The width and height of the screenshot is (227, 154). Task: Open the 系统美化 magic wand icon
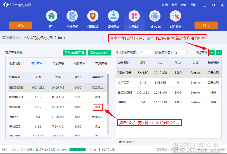(175, 16)
